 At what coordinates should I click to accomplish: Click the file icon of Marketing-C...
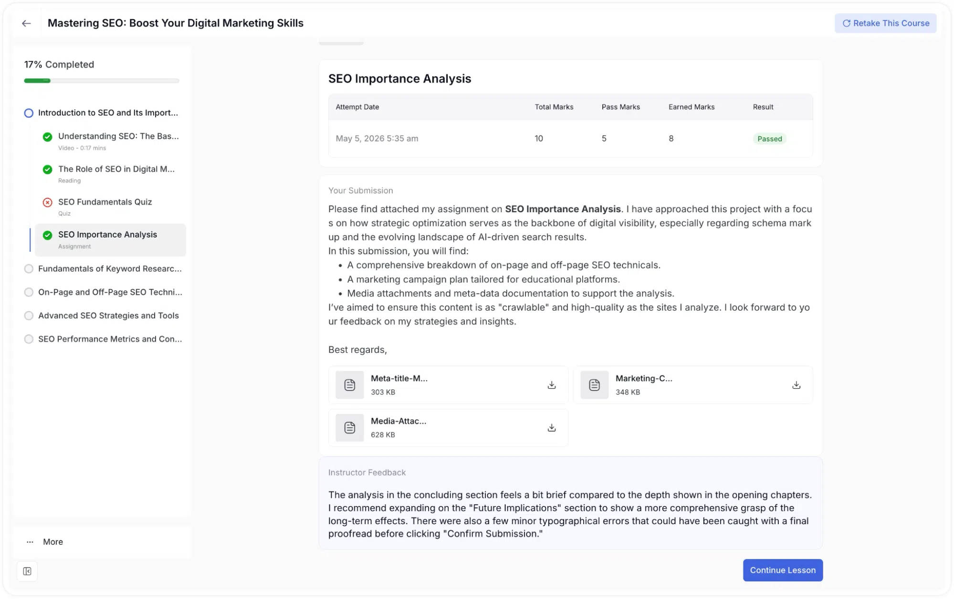coord(594,385)
